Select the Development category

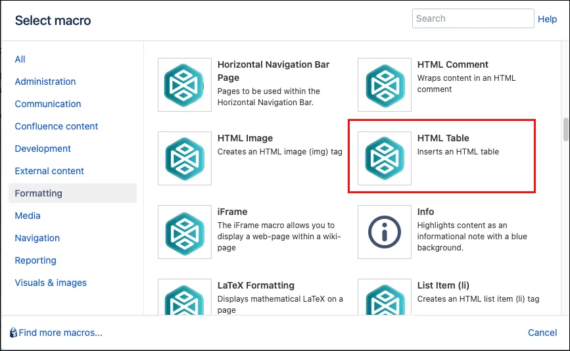tap(43, 149)
